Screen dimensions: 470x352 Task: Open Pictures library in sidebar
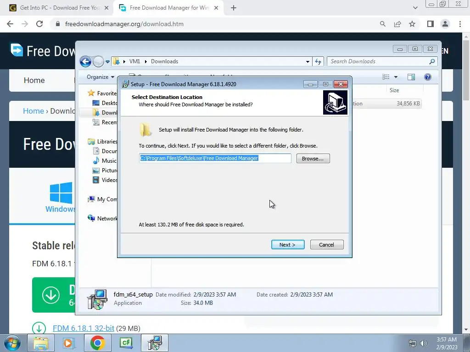pyautogui.click(x=105, y=170)
